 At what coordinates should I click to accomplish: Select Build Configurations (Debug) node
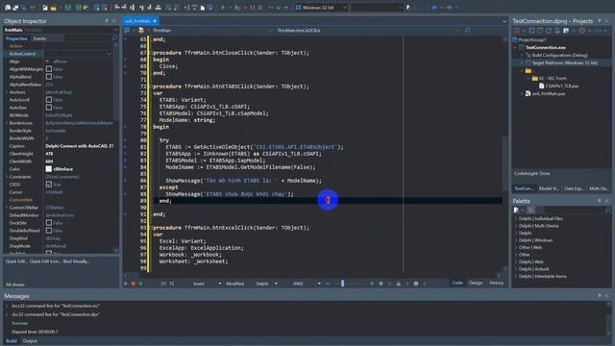[x=559, y=56]
